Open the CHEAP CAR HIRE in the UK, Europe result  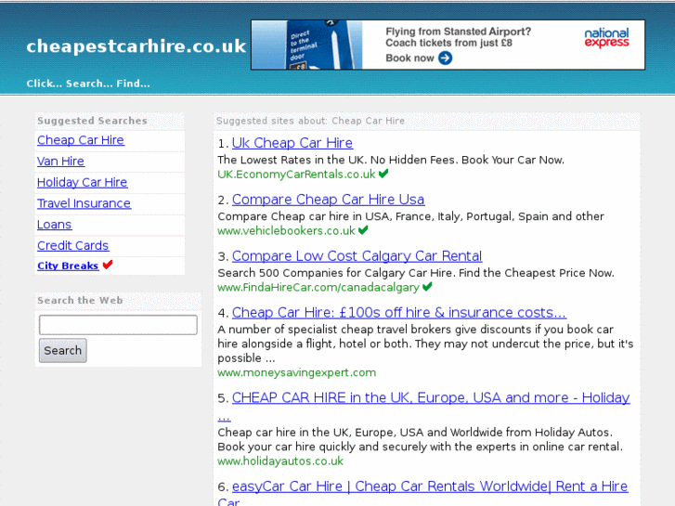(x=431, y=397)
